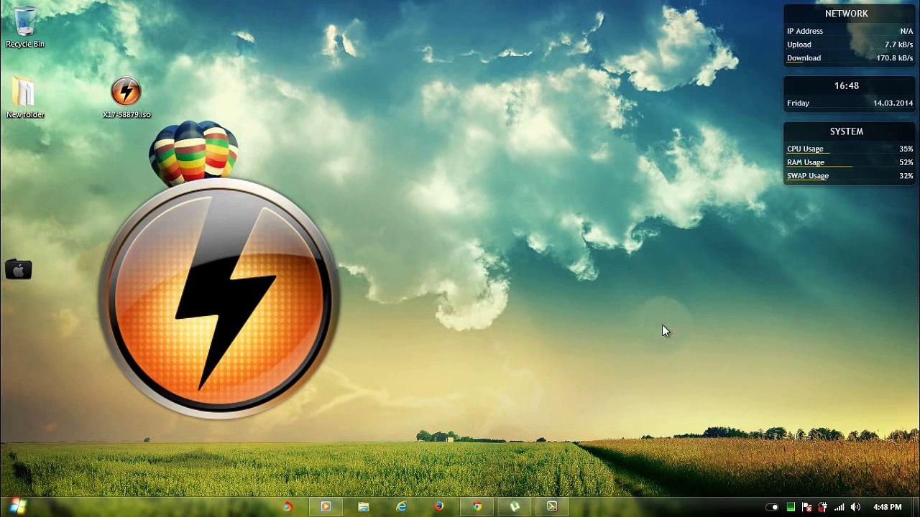The image size is (920, 517).
Task: Click Show desktop button at taskbar end
Action: coord(915,508)
